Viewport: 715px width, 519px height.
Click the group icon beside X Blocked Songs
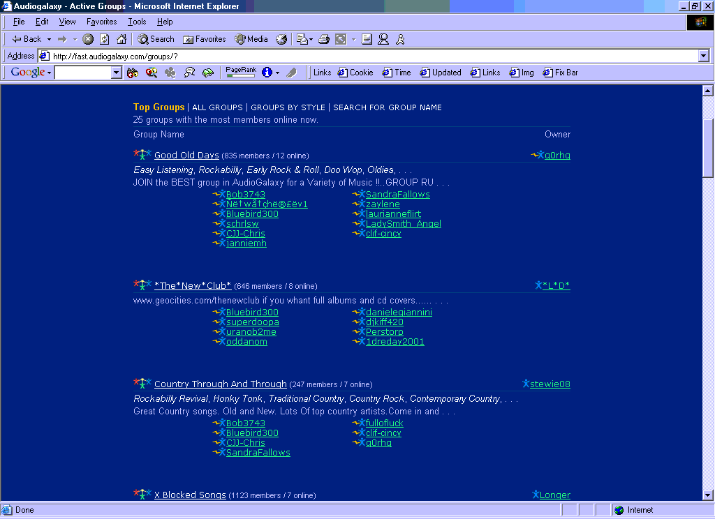click(x=142, y=494)
